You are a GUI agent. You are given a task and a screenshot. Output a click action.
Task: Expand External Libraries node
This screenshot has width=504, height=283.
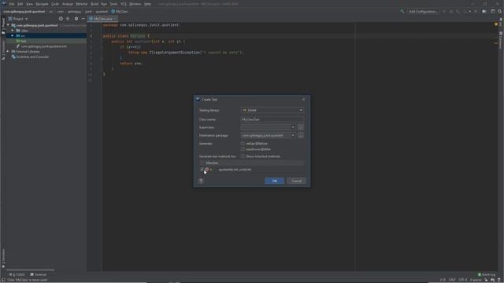pos(8,52)
